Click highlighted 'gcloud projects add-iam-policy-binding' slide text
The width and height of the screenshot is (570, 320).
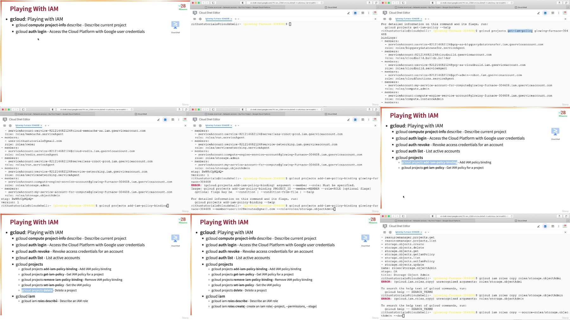point(429,162)
